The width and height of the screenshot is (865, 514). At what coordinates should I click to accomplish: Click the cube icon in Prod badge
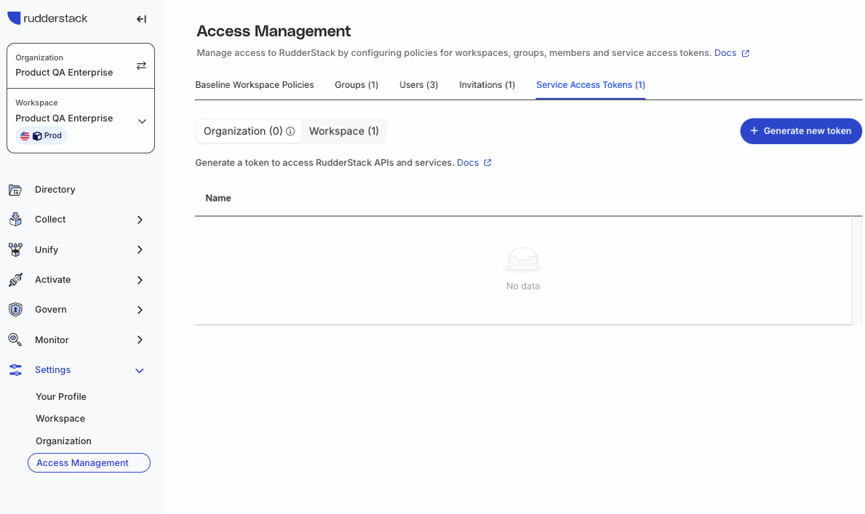click(x=38, y=136)
